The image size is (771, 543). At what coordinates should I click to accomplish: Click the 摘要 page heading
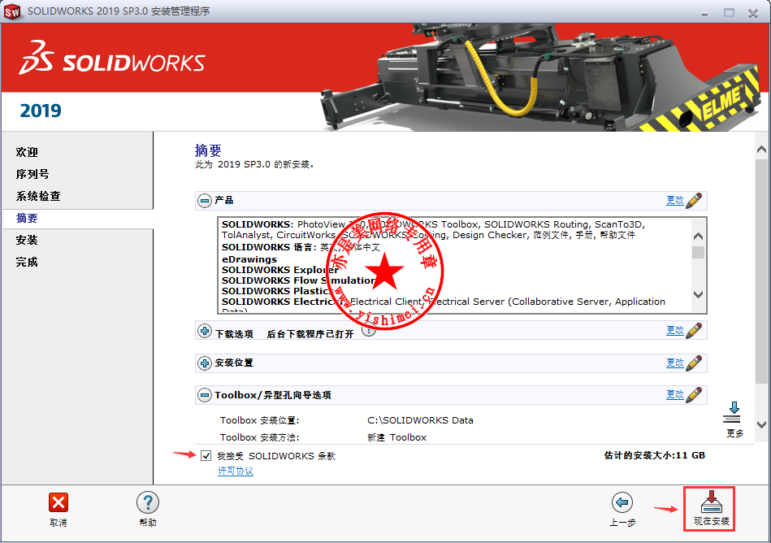208,150
